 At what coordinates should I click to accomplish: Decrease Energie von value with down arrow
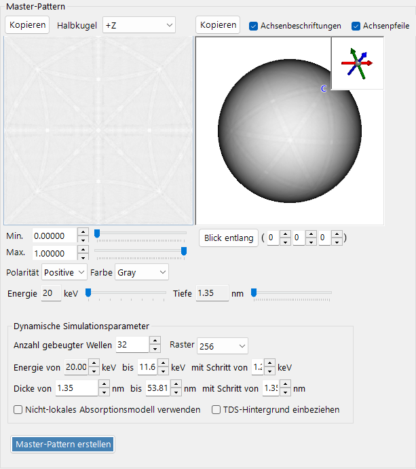coord(94,371)
